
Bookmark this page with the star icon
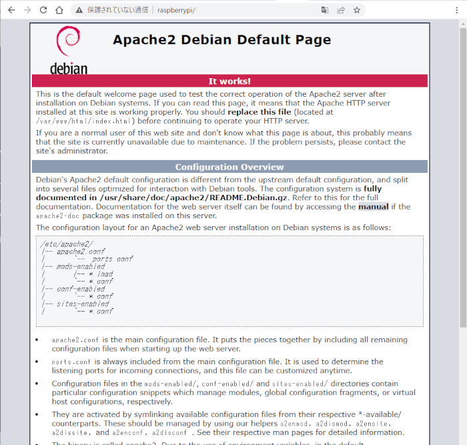[x=357, y=10]
